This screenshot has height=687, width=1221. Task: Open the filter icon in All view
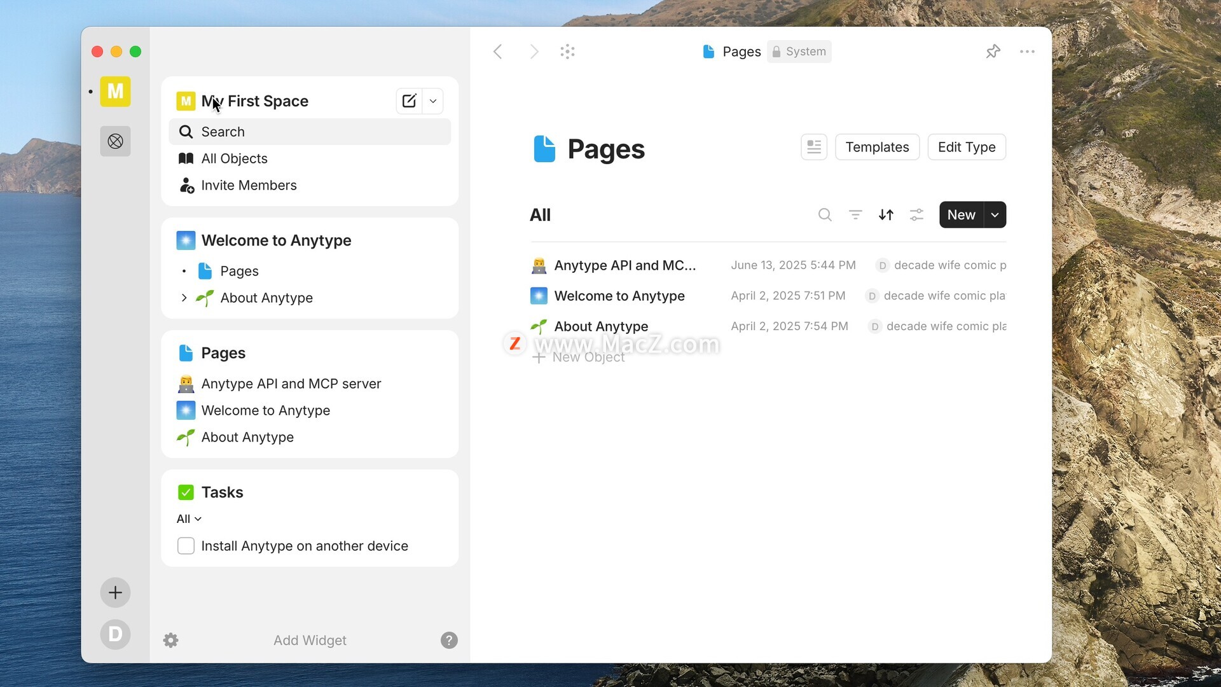[855, 215]
